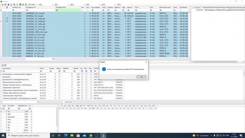This screenshot has width=245, height=138.
Task: Sort by the Тип работ column header
Action: [x=12, y=106]
